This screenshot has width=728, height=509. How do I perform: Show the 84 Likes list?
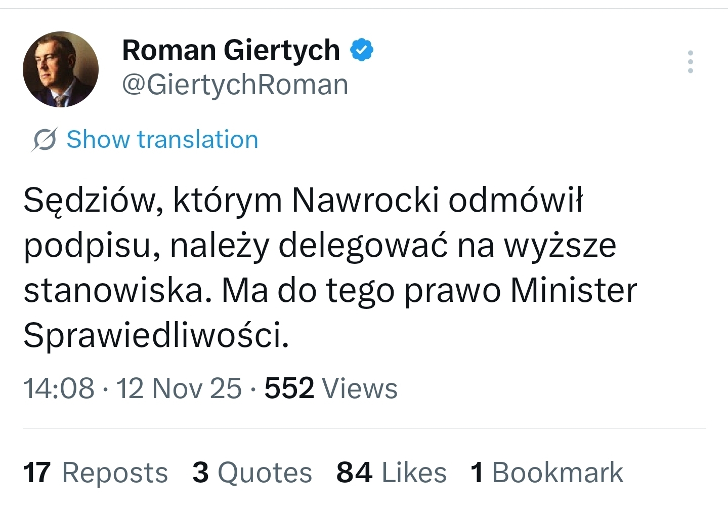(x=391, y=473)
